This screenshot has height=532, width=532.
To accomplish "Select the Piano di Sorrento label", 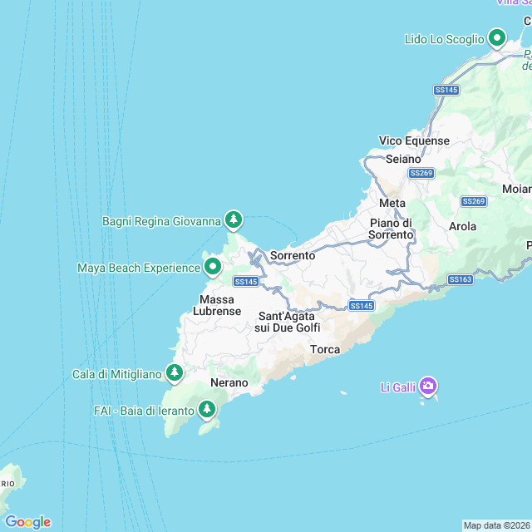I will tap(391, 229).
